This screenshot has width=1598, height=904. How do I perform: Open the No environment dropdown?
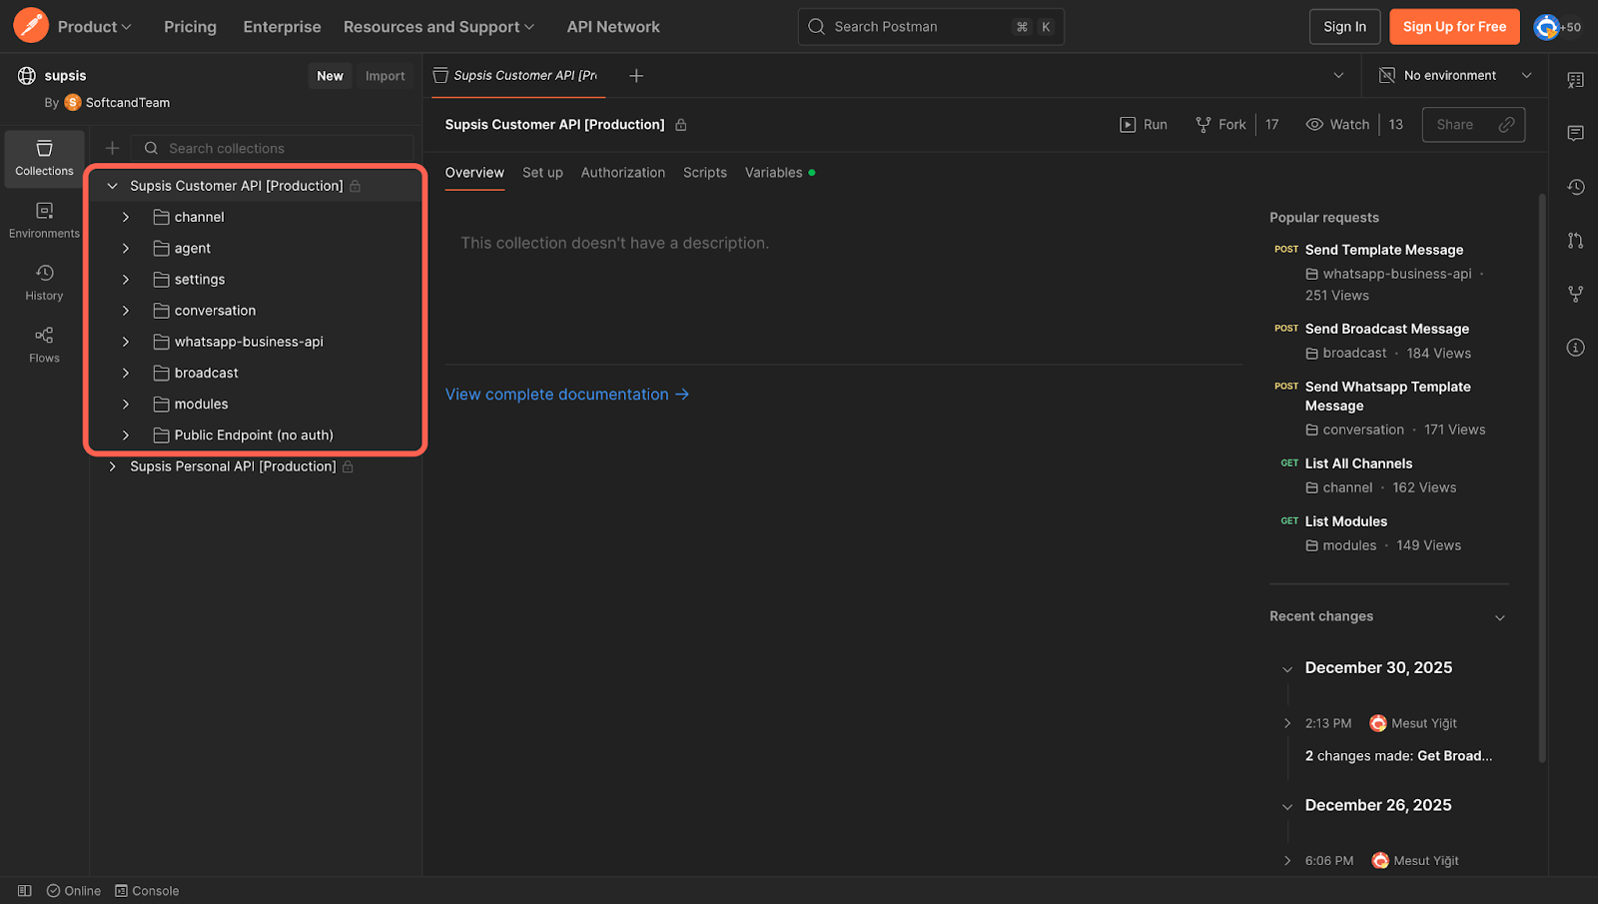tap(1455, 76)
